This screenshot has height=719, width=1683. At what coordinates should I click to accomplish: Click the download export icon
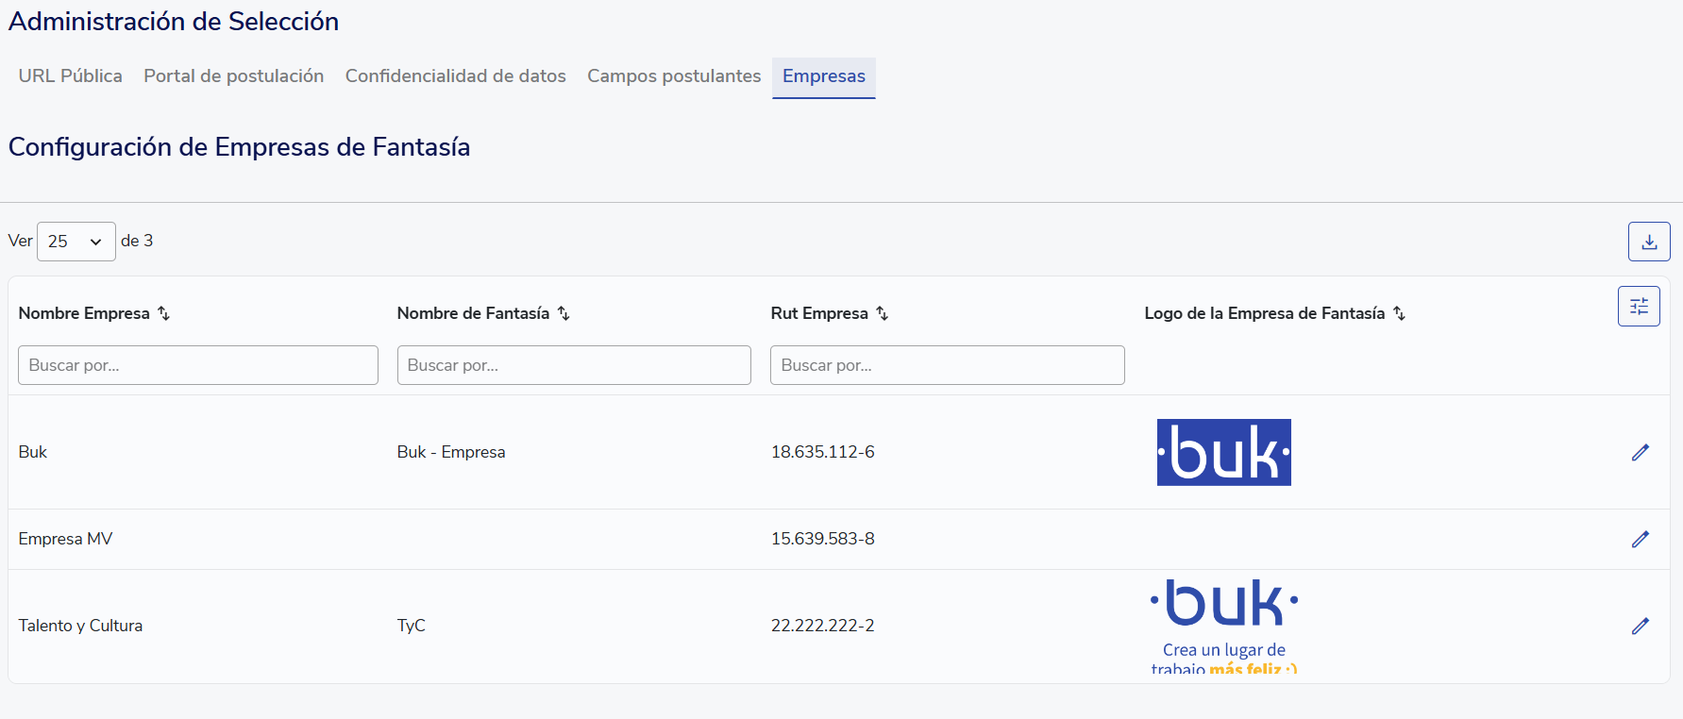(x=1648, y=242)
